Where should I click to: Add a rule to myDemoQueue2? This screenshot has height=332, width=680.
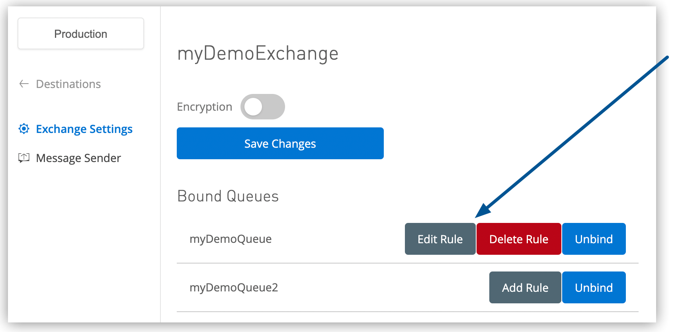pyautogui.click(x=524, y=287)
